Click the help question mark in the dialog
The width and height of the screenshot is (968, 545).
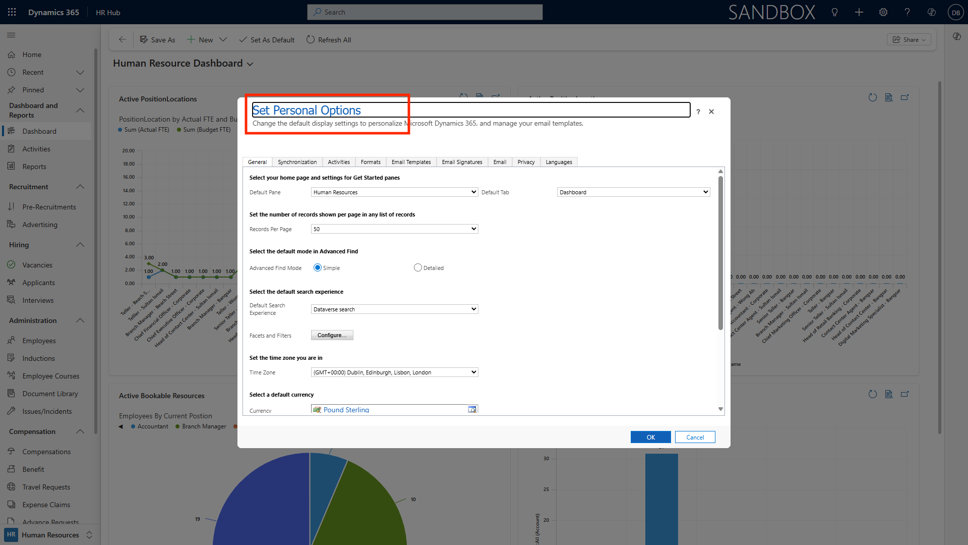pos(698,112)
